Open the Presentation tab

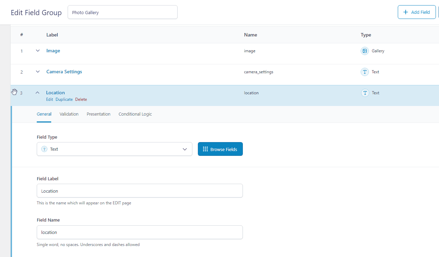pyautogui.click(x=99, y=114)
